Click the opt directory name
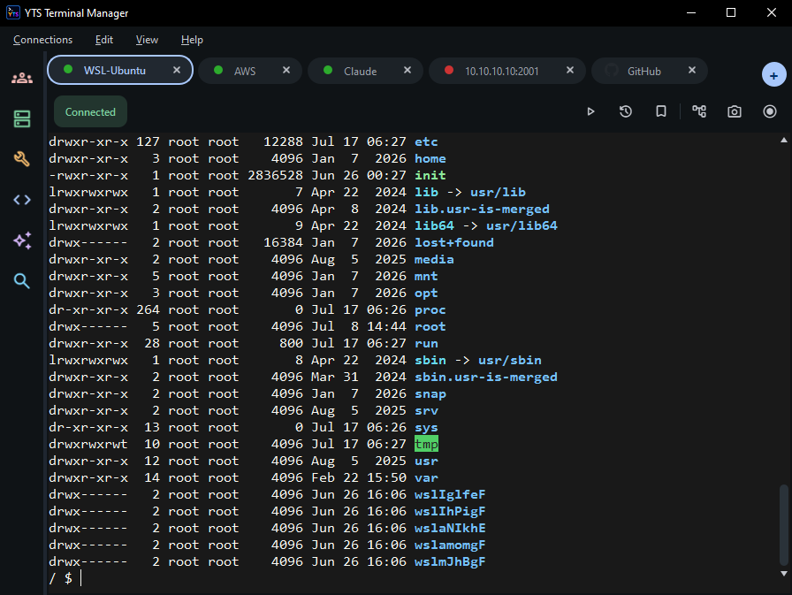Viewport: 792px width, 595px height. [426, 294]
